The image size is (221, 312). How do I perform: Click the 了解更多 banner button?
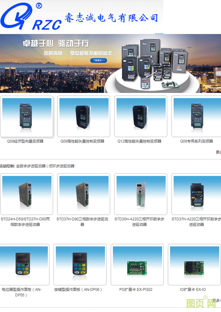[x=98, y=60]
